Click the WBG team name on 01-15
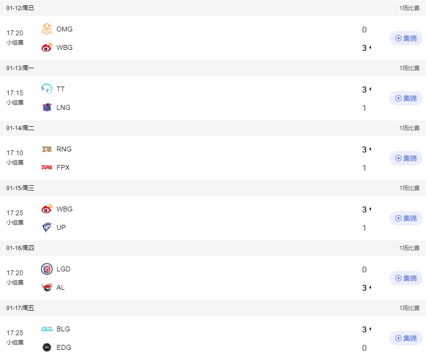 pos(64,209)
